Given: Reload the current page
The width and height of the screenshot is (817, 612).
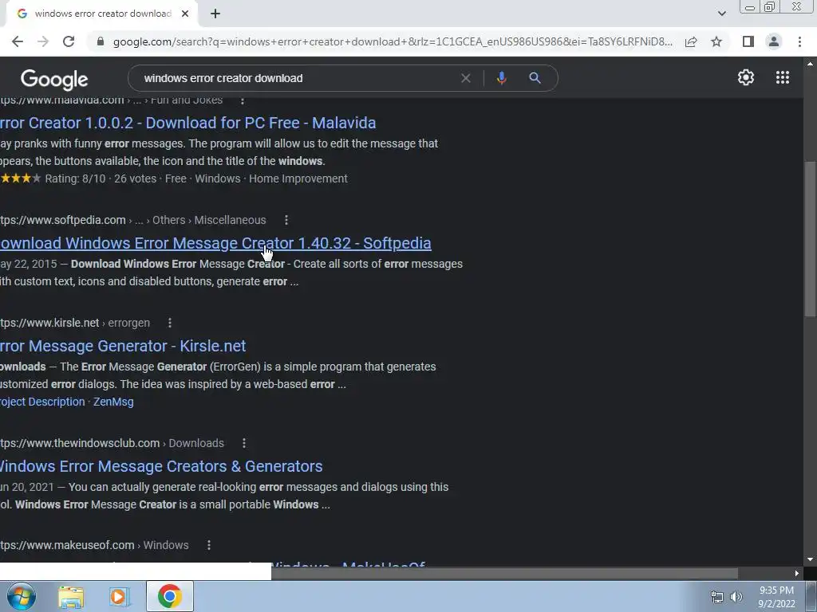Looking at the screenshot, I should click(69, 41).
